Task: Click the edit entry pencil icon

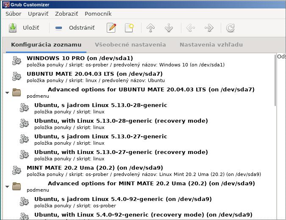Action: tap(111, 28)
